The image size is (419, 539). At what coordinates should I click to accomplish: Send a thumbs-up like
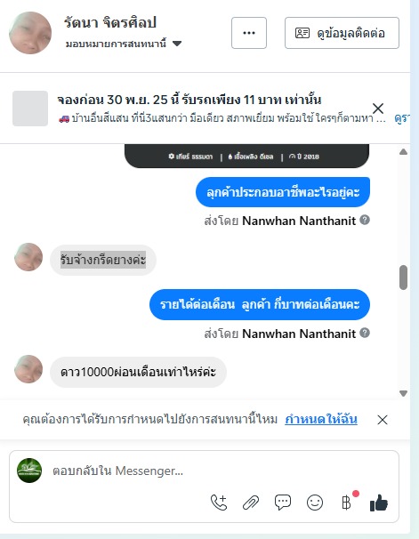(379, 503)
